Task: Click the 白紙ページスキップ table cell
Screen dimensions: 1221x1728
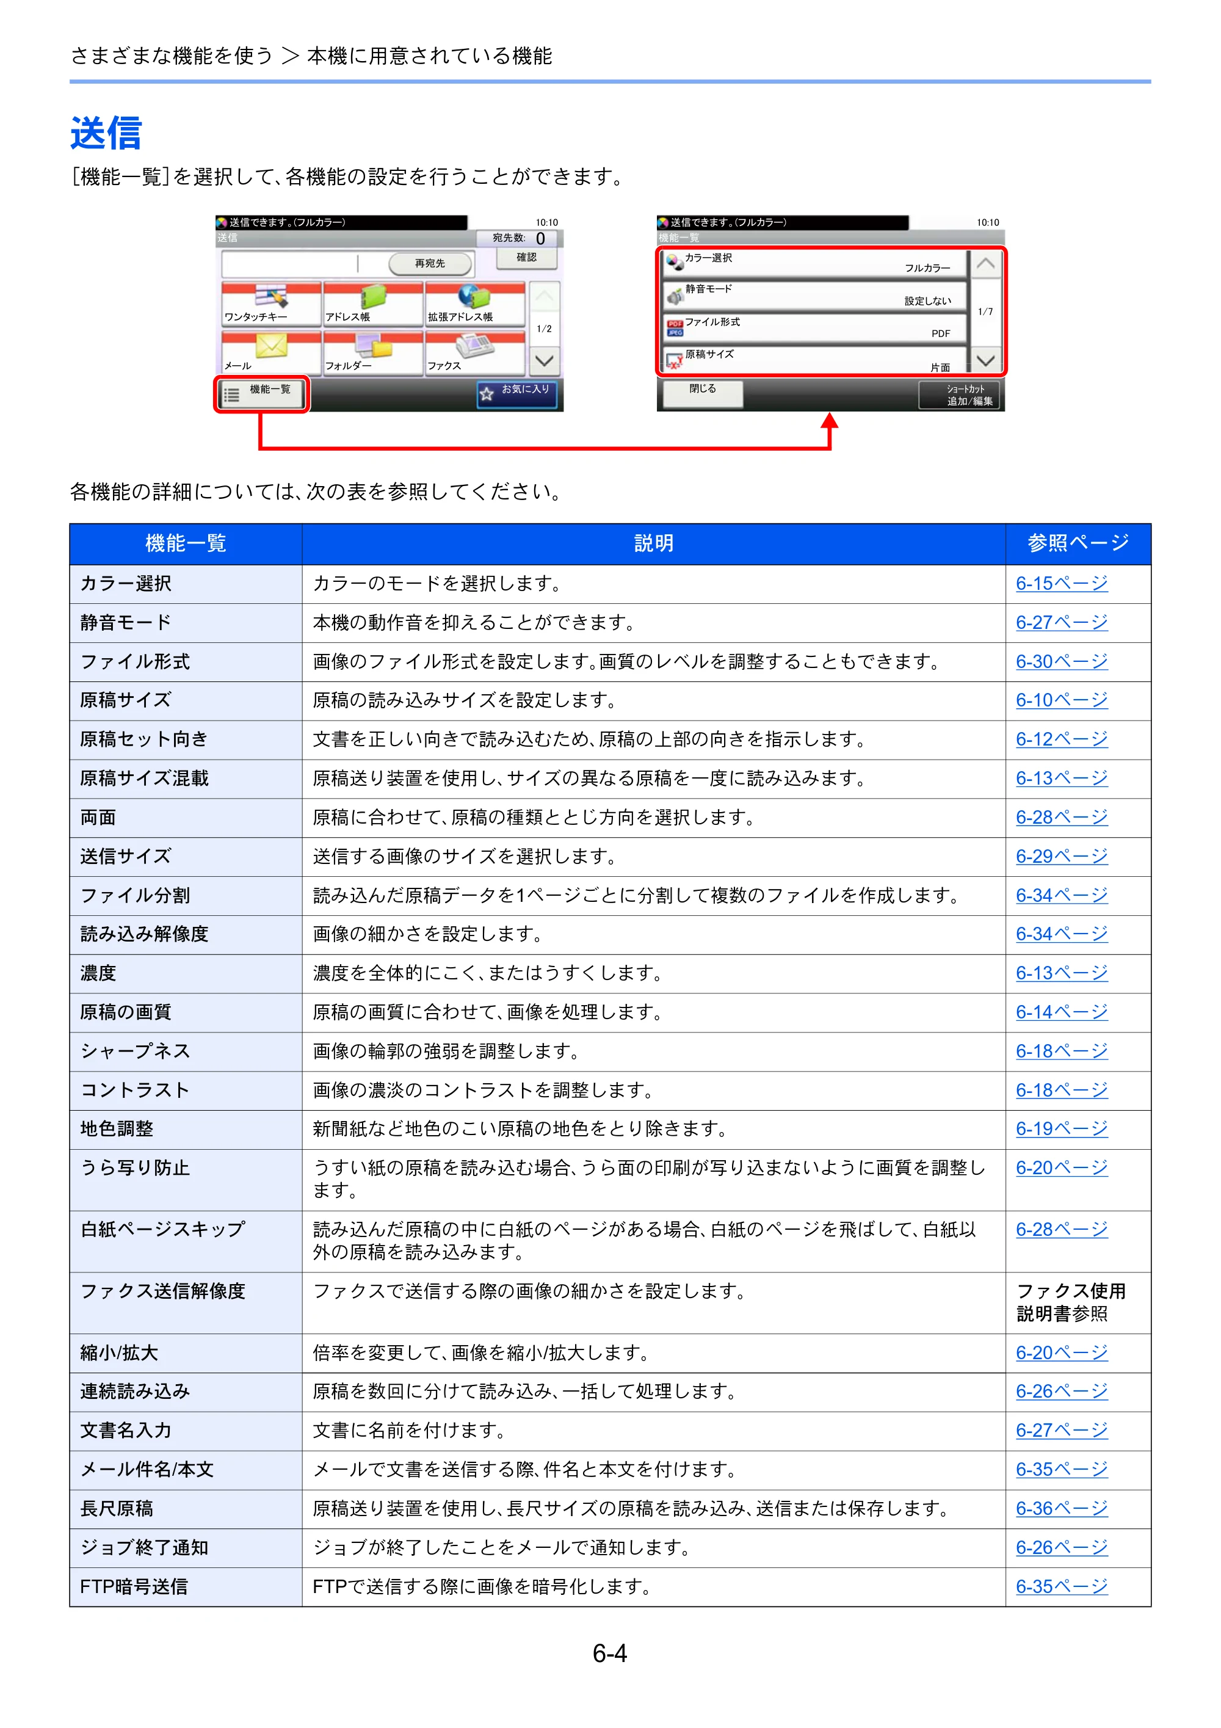Action: [186, 1242]
